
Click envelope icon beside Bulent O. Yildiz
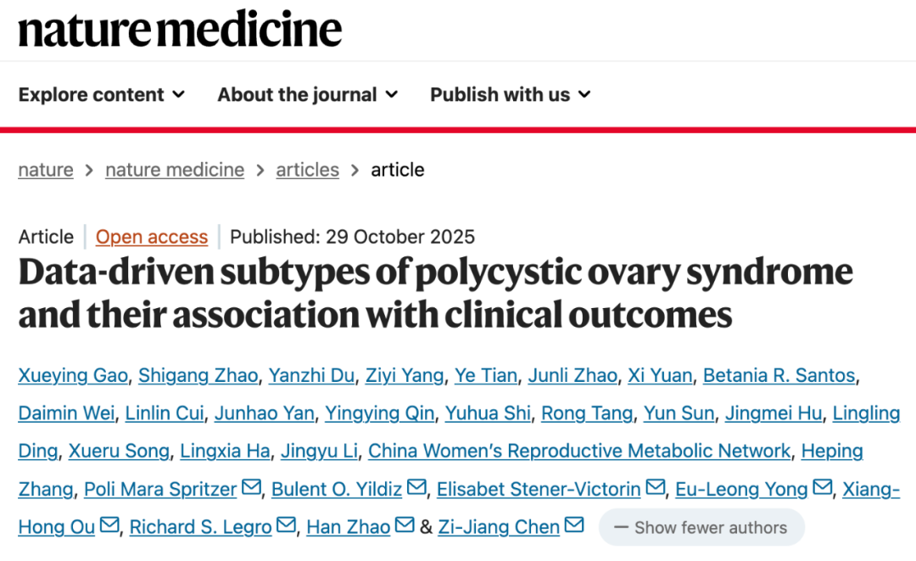point(416,488)
